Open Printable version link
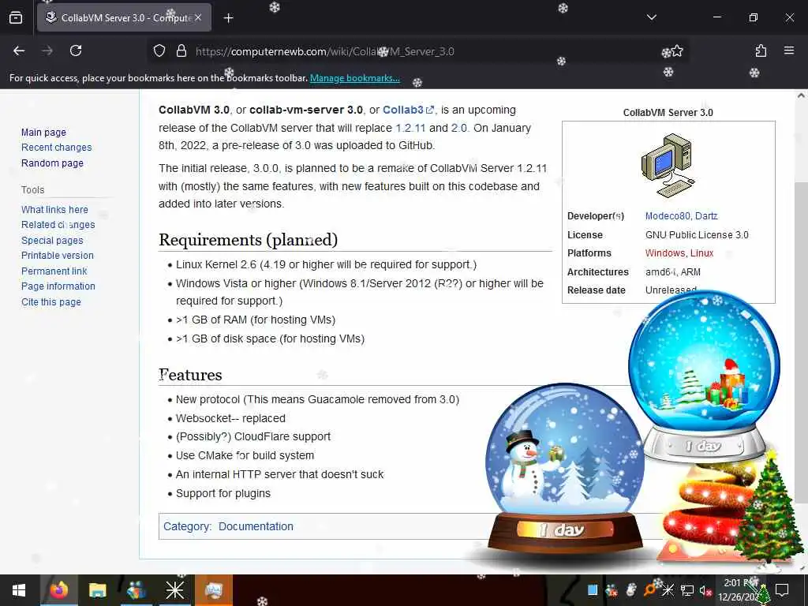 click(57, 255)
